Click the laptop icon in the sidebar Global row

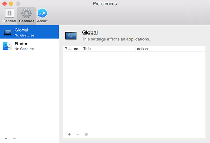(x=7, y=32)
